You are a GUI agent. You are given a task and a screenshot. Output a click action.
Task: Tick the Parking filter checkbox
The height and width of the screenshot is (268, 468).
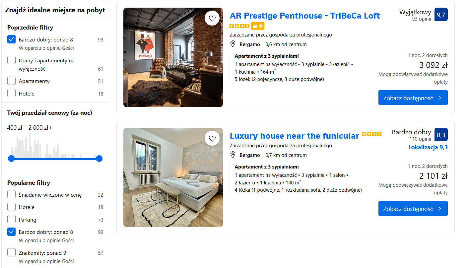12,220
